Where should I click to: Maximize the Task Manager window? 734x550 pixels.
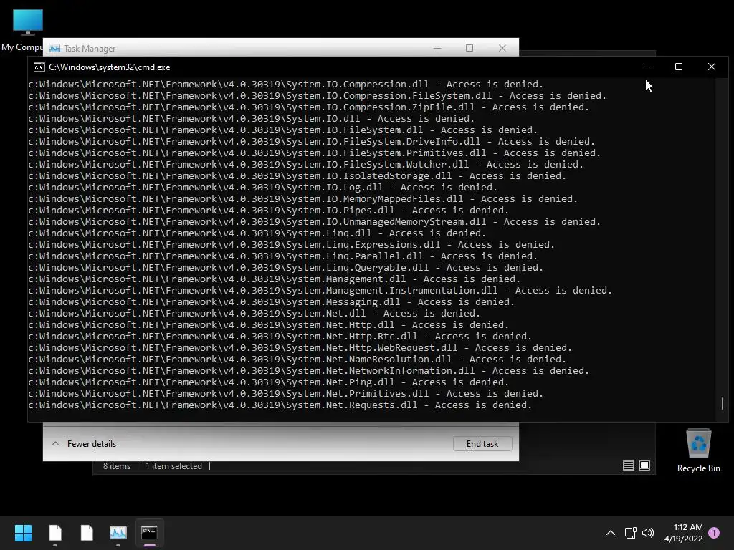[x=470, y=48]
